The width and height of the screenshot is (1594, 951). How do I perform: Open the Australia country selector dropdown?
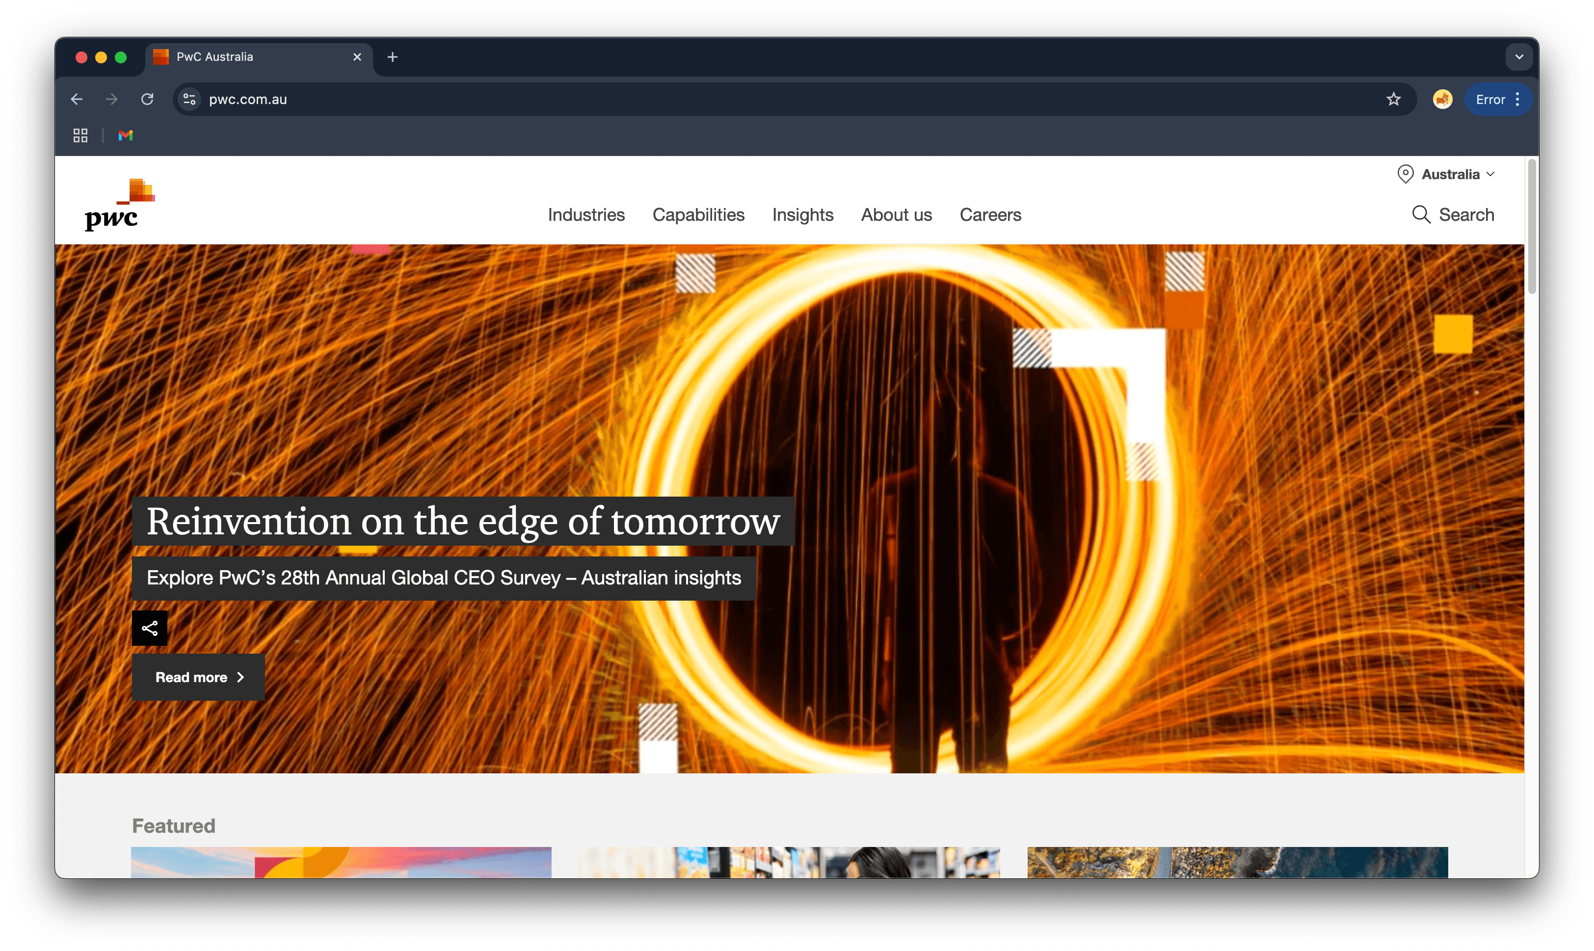1458,174
